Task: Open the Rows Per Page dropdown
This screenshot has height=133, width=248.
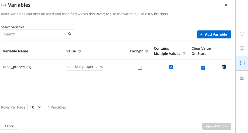Action: coord(36,107)
